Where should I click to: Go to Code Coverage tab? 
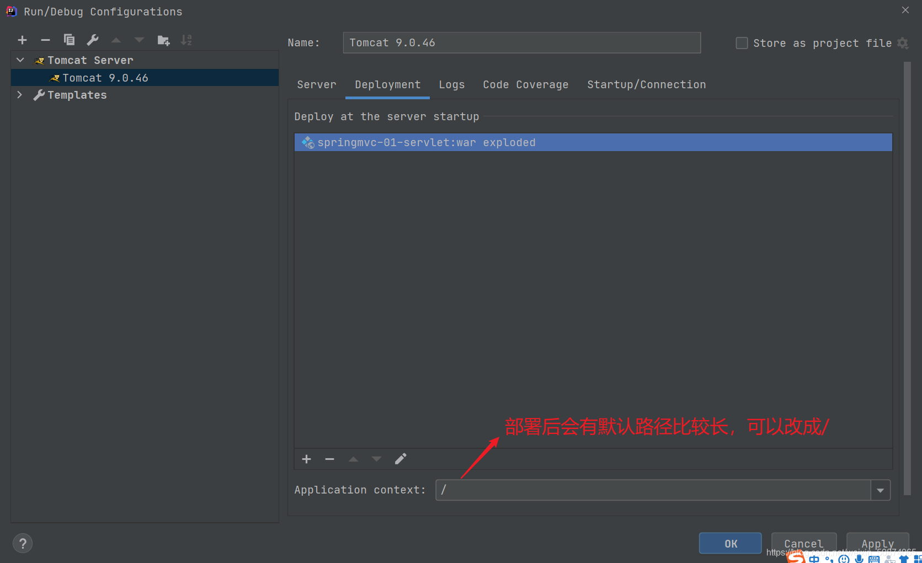[525, 84]
